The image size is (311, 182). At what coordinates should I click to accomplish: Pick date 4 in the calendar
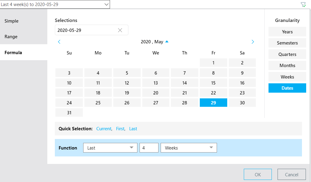click(98, 73)
